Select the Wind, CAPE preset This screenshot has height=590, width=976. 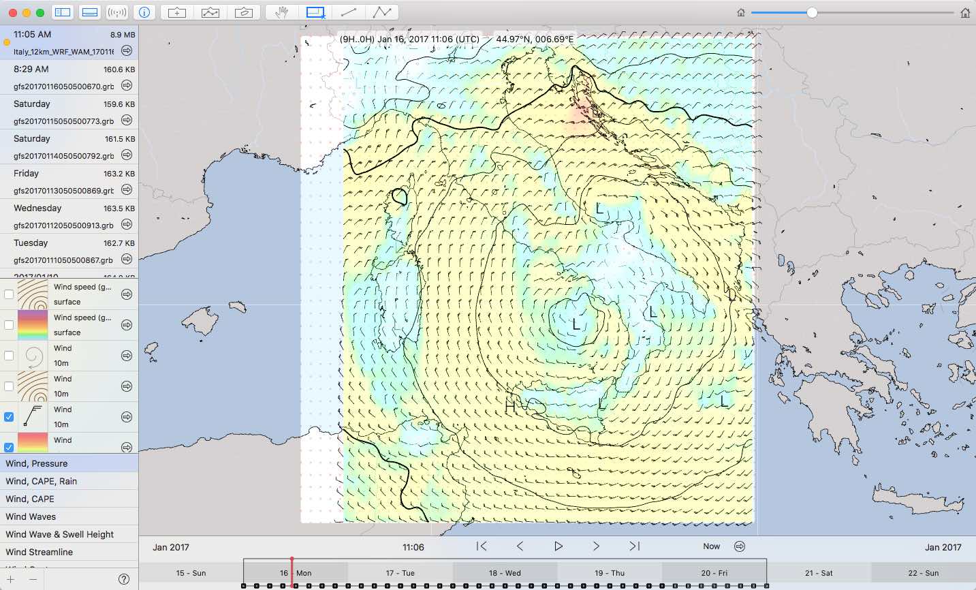[x=69, y=499]
